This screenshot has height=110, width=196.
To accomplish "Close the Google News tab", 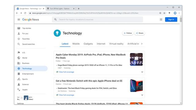I will pos(43,9).
